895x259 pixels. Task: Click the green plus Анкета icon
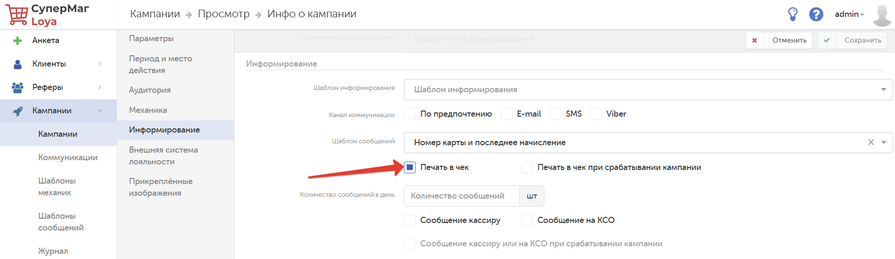pos(17,41)
